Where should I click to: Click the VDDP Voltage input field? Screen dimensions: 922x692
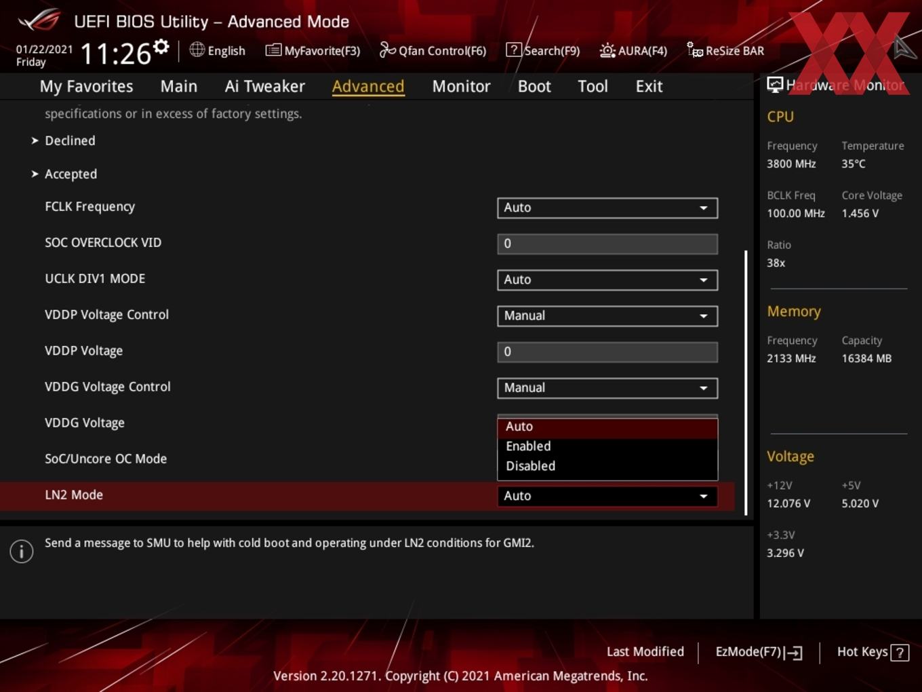point(607,351)
